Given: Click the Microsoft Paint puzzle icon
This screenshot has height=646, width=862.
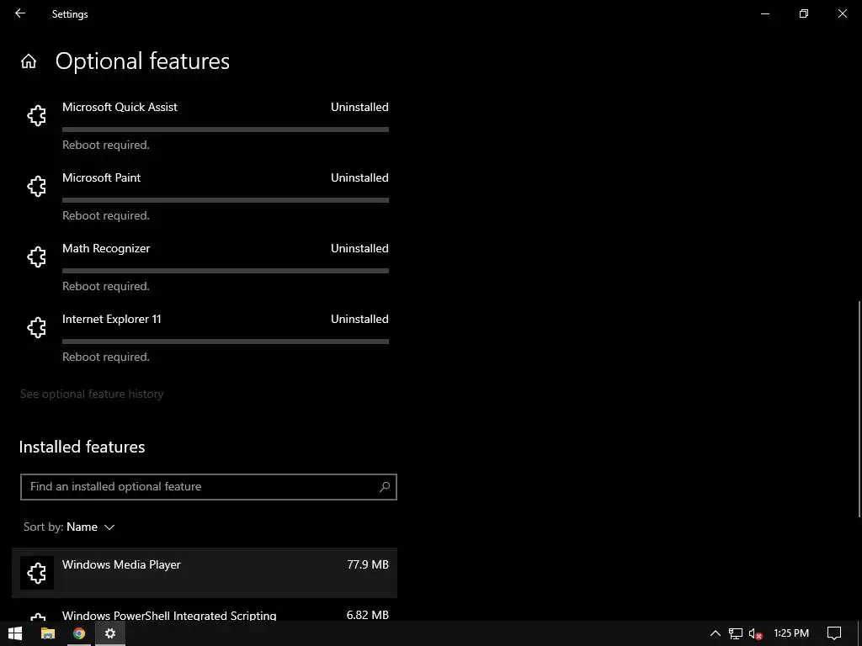Looking at the screenshot, I should point(37,187).
